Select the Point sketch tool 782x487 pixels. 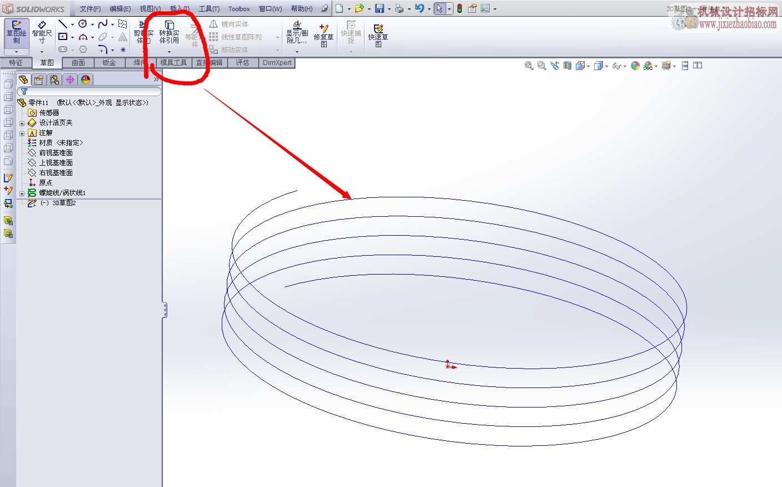click(123, 49)
